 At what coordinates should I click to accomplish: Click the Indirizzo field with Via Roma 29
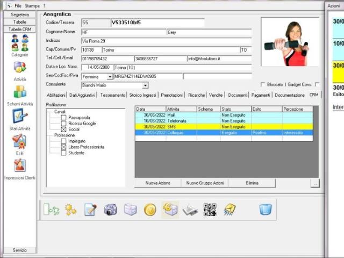tap(167, 41)
